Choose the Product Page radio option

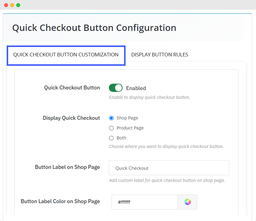click(111, 128)
